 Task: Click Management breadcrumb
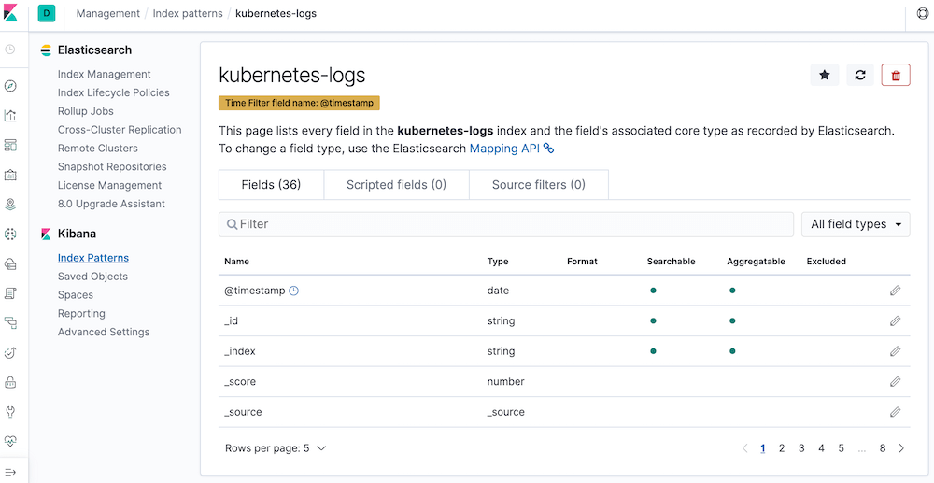[x=107, y=13]
